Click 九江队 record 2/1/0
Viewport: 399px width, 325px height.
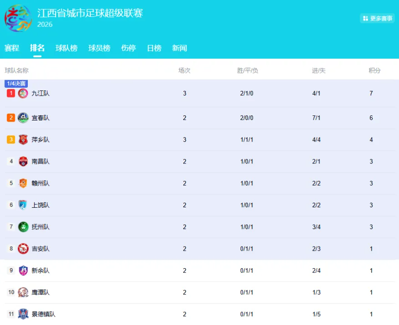click(x=247, y=93)
